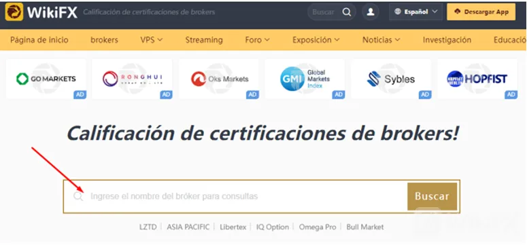The width and height of the screenshot is (527, 245).
Task: Click the magnifier icon in the header search
Action: coord(347,12)
